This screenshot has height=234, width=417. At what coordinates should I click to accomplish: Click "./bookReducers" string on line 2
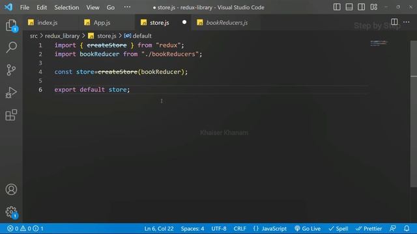coord(170,54)
